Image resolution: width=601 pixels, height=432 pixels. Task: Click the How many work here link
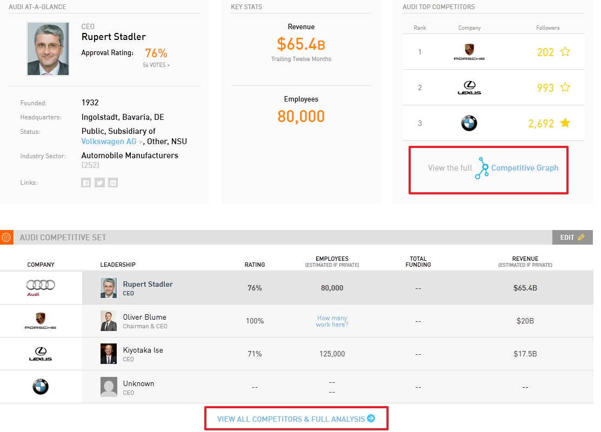click(x=332, y=321)
